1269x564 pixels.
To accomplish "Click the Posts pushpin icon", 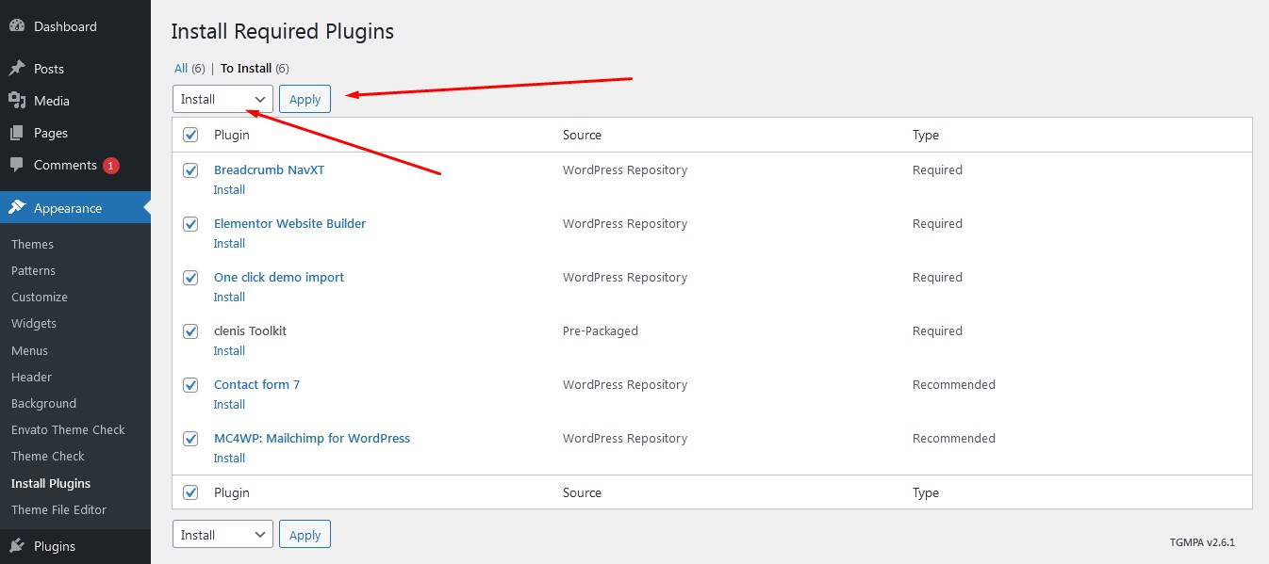I will pyautogui.click(x=16, y=69).
